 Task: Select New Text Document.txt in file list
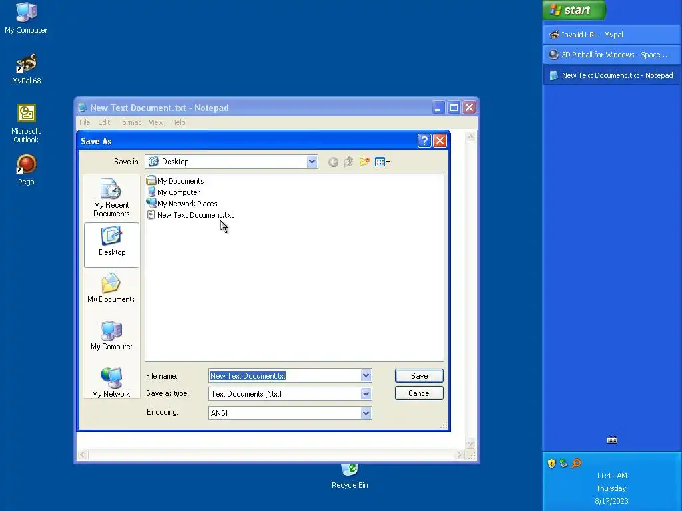(x=190, y=215)
